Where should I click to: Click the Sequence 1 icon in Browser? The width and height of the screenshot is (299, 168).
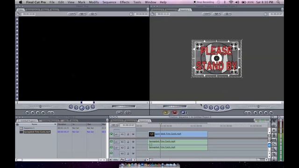21,128
